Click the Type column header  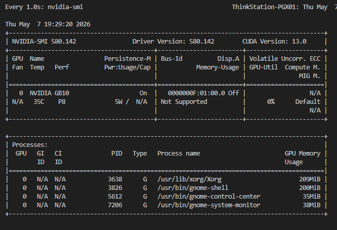tap(140, 154)
